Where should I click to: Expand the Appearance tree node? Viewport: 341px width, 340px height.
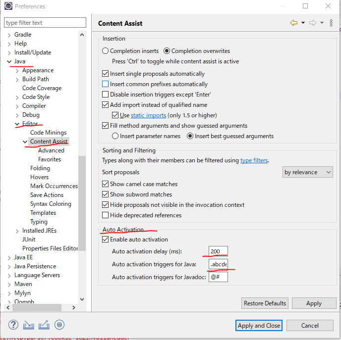point(17,71)
